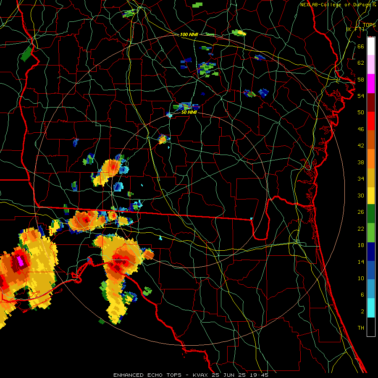Click the 58 value on the legend
The image size is (378, 378).
pyautogui.click(x=361, y=79)
